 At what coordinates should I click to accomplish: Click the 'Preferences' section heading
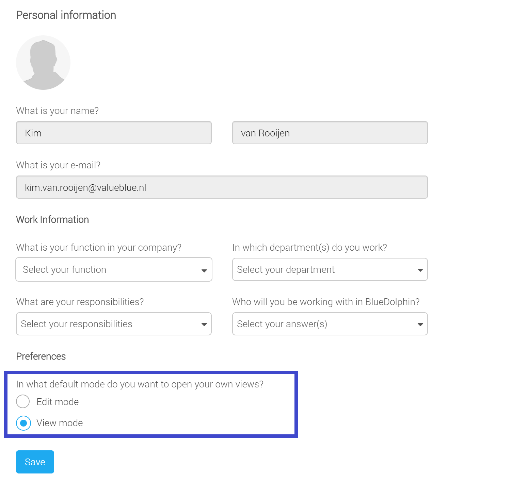41,356
